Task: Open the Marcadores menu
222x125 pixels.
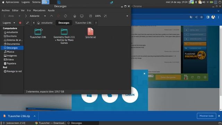Action: pyautogui.click(x=39, y=10)
